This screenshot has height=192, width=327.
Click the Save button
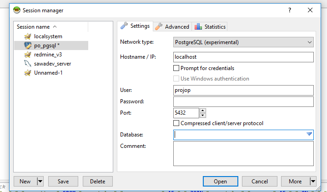(x=63, y=182)
